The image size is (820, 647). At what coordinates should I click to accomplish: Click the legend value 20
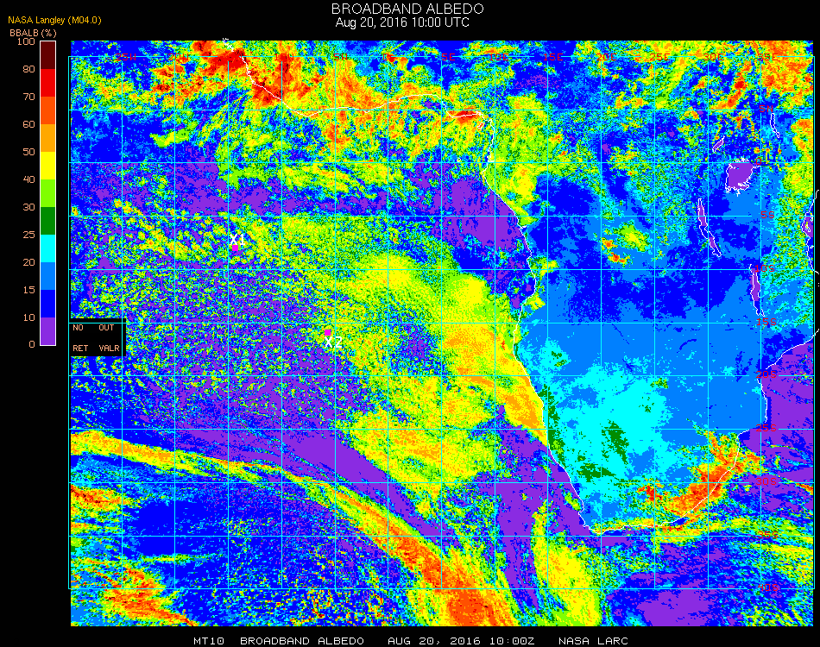coord(28,262)
